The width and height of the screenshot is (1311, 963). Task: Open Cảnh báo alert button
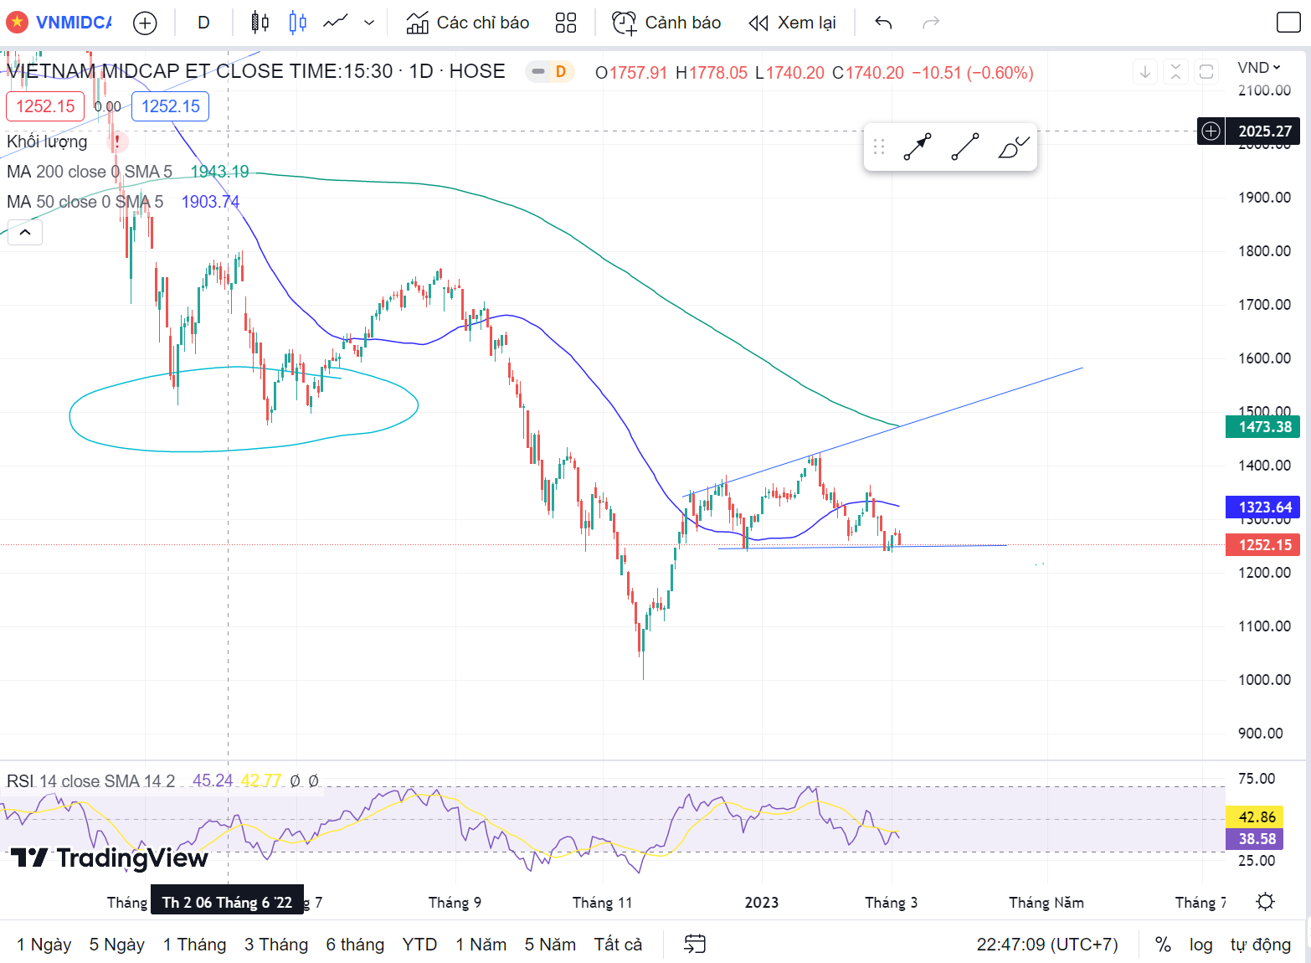coord(666,23)
